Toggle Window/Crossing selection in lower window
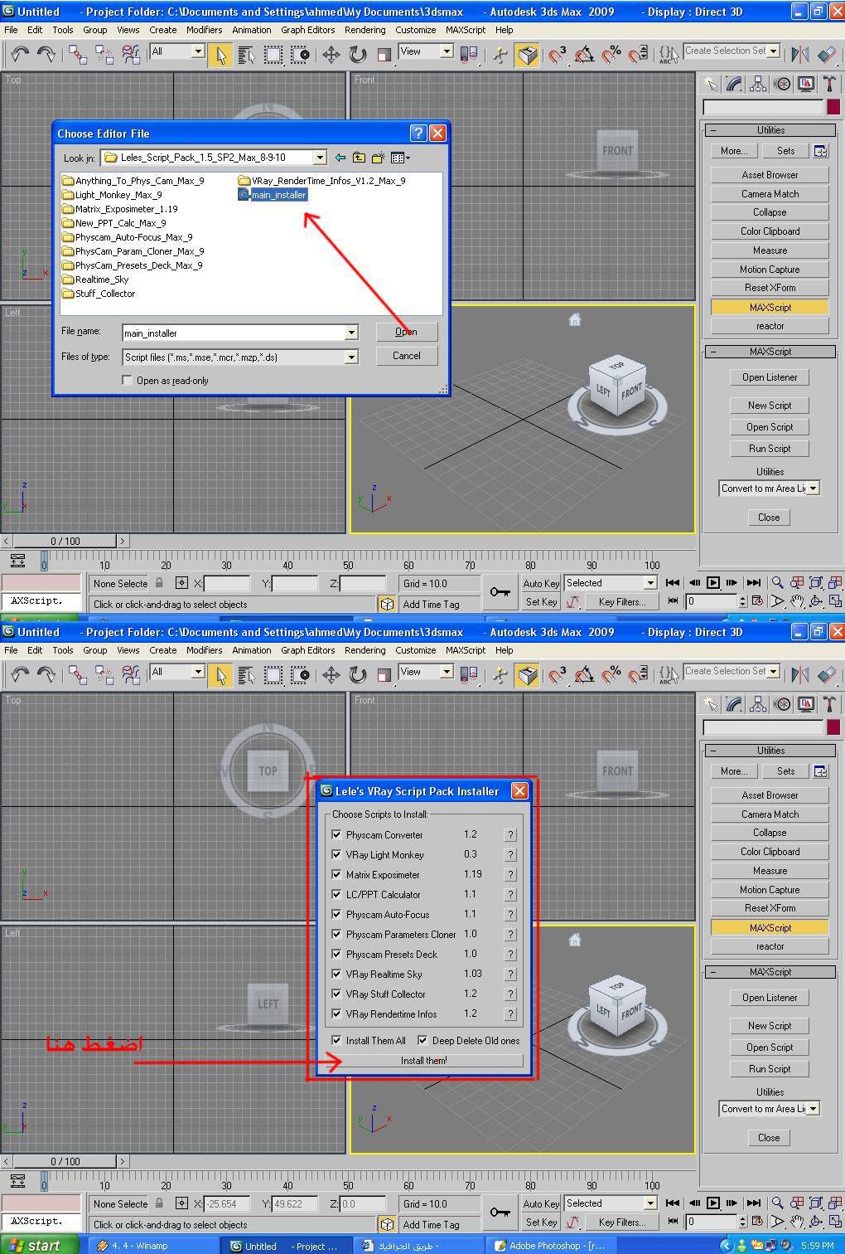This screenshot has height=1254, width=845. point(300,675)
